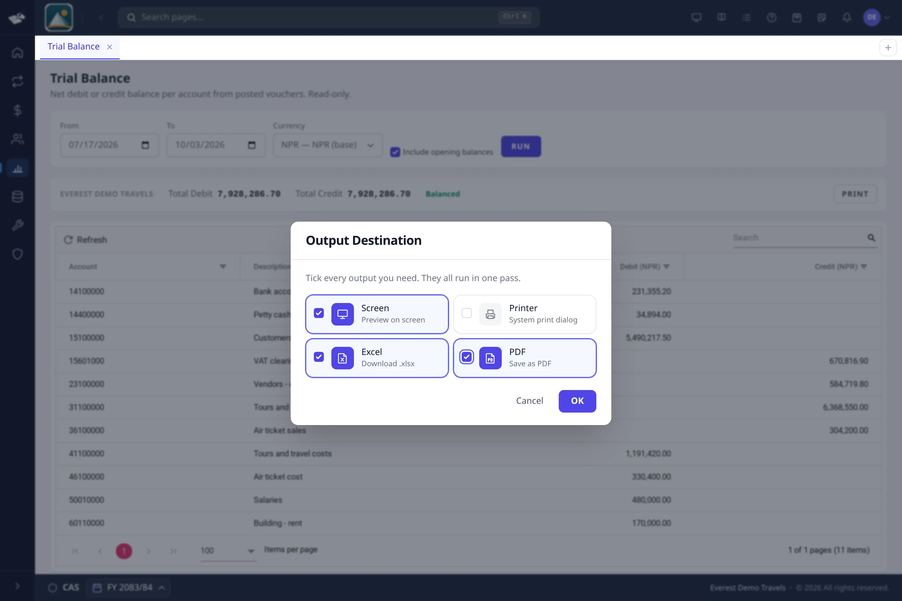Add a new tab with plus button
Viewport: 902px width, 601px height.
(888, 48)
